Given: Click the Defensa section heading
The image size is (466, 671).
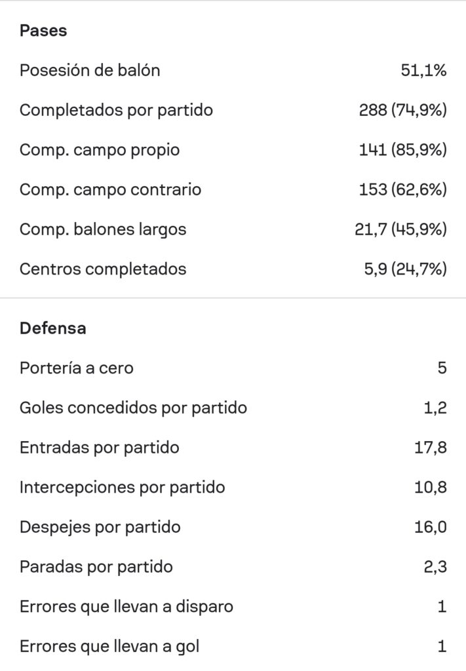Looking at the screenshot, I should [x=52, y=328].
